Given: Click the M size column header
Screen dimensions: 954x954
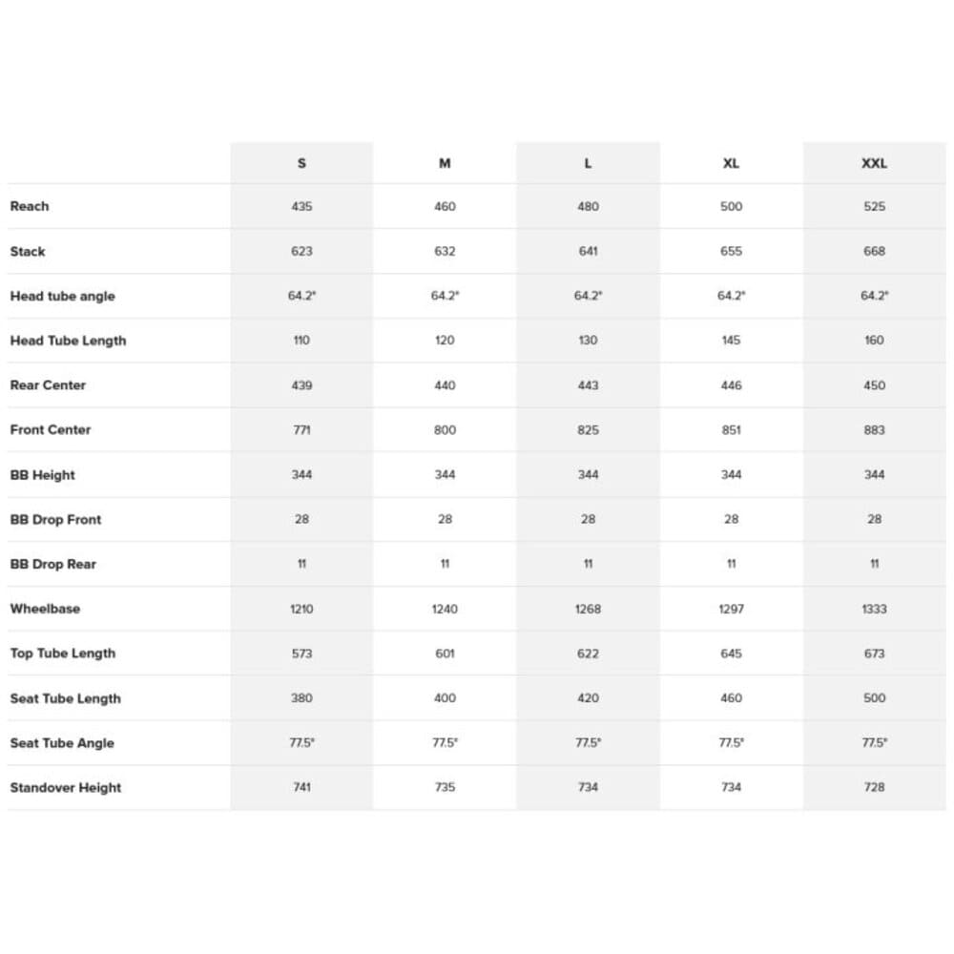Looking at the screenshot, I should [445, 163].
